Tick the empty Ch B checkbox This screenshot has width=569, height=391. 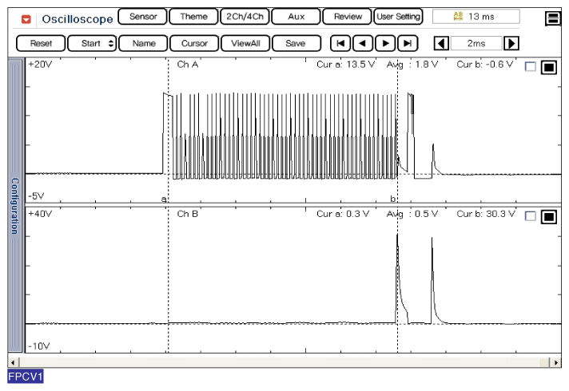pyautogui.click(x=531, y=216)
